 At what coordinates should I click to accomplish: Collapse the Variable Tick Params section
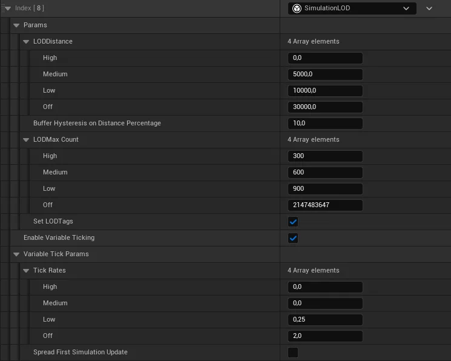(x=16, y=254)
